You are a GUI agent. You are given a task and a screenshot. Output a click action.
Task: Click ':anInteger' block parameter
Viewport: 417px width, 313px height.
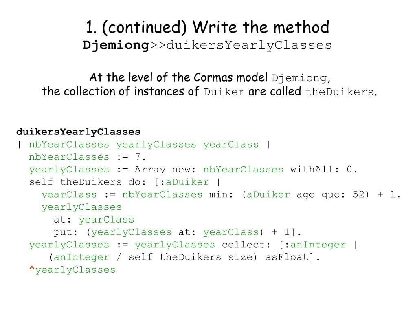pyautogui.click(x=316, y=245)
